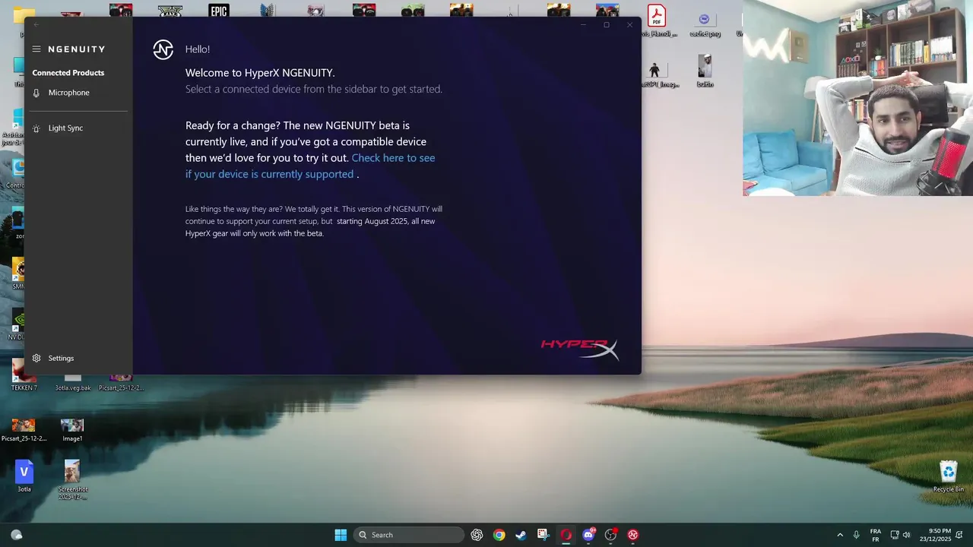
Task: Open ChatGPT from the taskbar
Action: [x=477, y=535]
